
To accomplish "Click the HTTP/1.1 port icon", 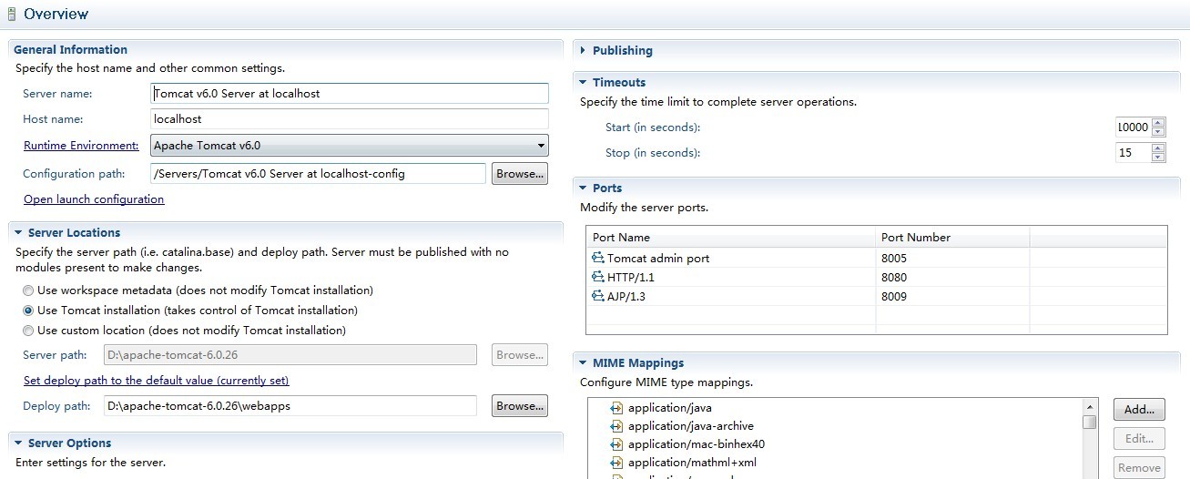I will click(598, 277).
